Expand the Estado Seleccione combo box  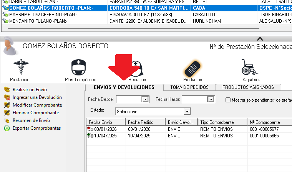coord(187,111)
